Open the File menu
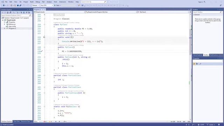The width and height of the screenshot is (224, 126). 6,2
